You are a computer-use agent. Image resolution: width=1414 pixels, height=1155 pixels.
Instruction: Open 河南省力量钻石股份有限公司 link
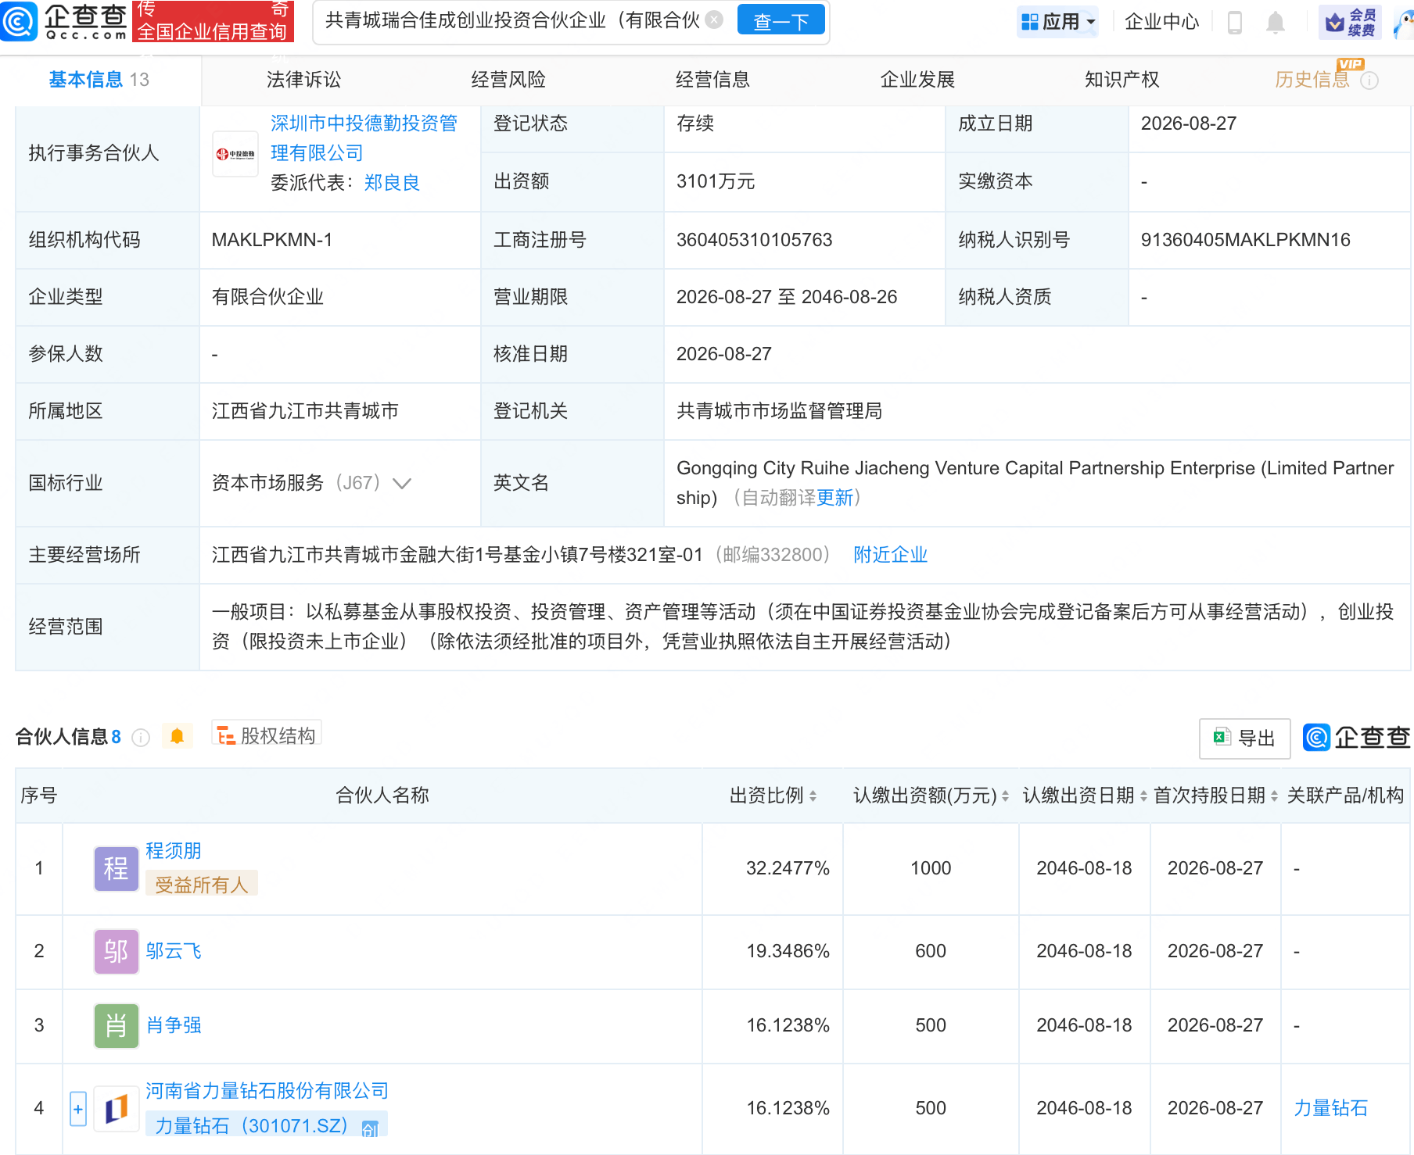(267, 1091)
